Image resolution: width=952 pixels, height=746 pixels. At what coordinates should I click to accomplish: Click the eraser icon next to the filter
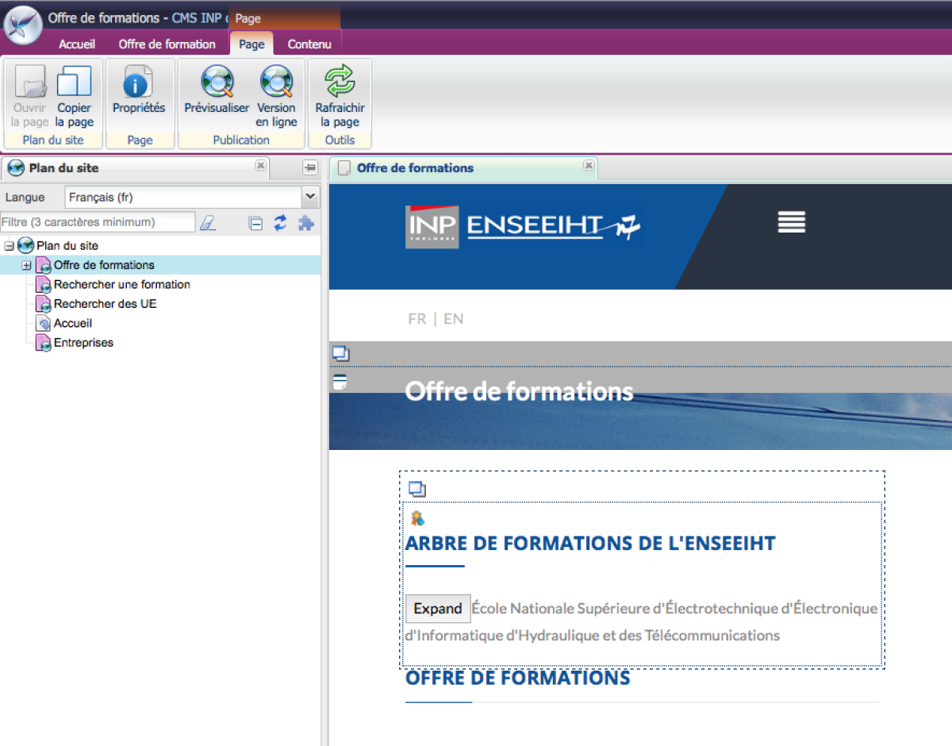208,223
